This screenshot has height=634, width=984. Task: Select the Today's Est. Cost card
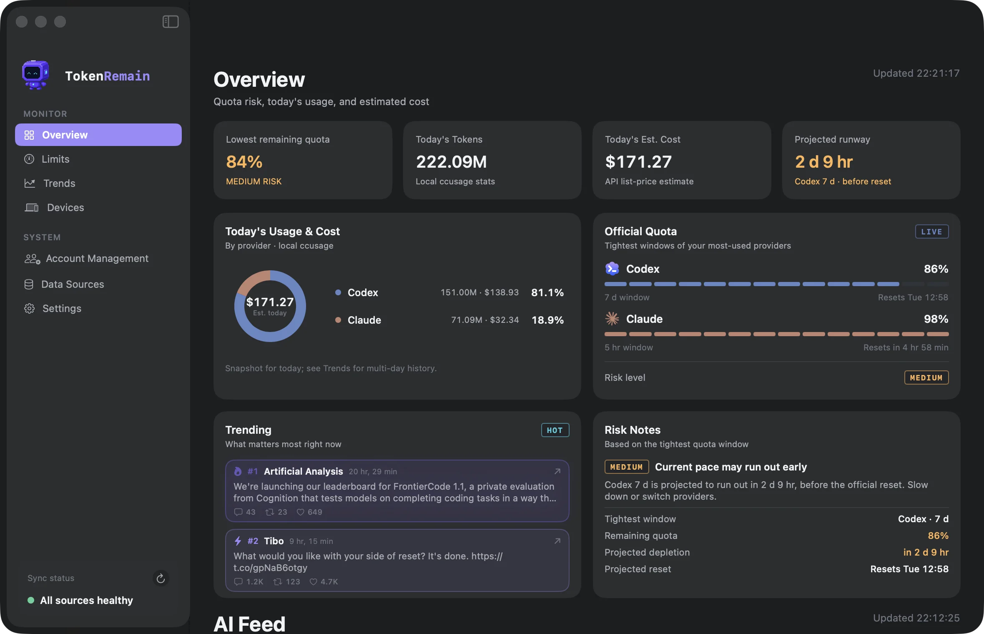click(x=682, y=160)
